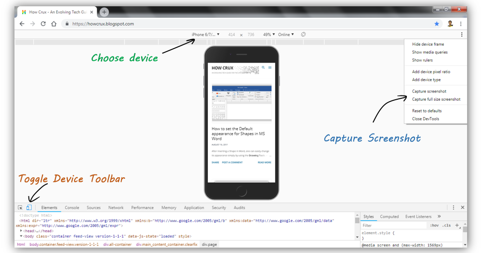Select Hide device frame menu item
The width and height of the screenshot is (482, 253).
(428, 44)
